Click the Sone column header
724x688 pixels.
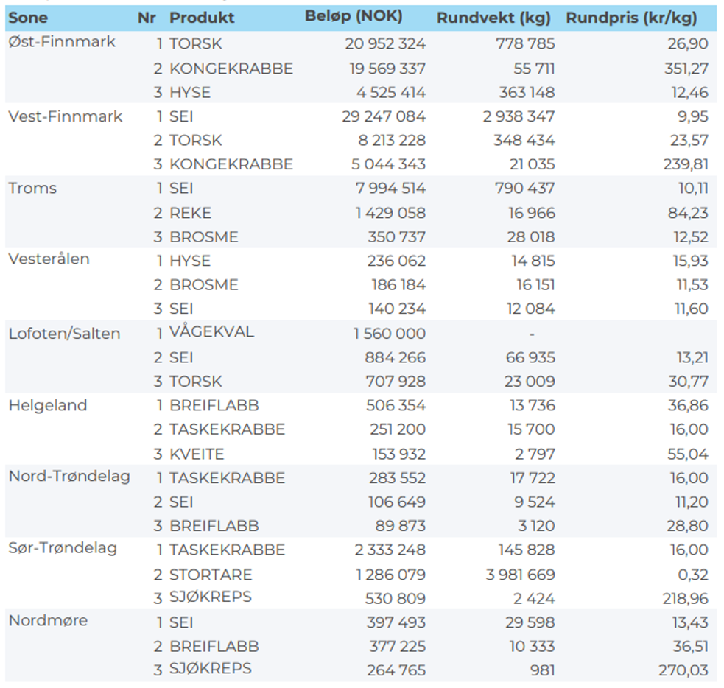tap(28, 17)
